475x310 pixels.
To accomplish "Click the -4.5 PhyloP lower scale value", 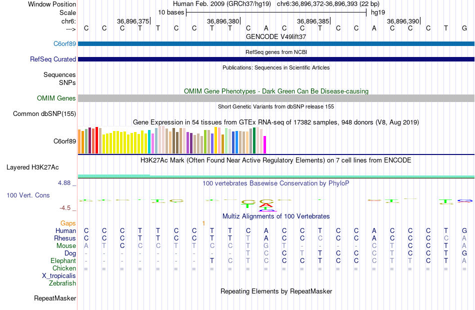I will pyautogui.click(x=65, y=208).
